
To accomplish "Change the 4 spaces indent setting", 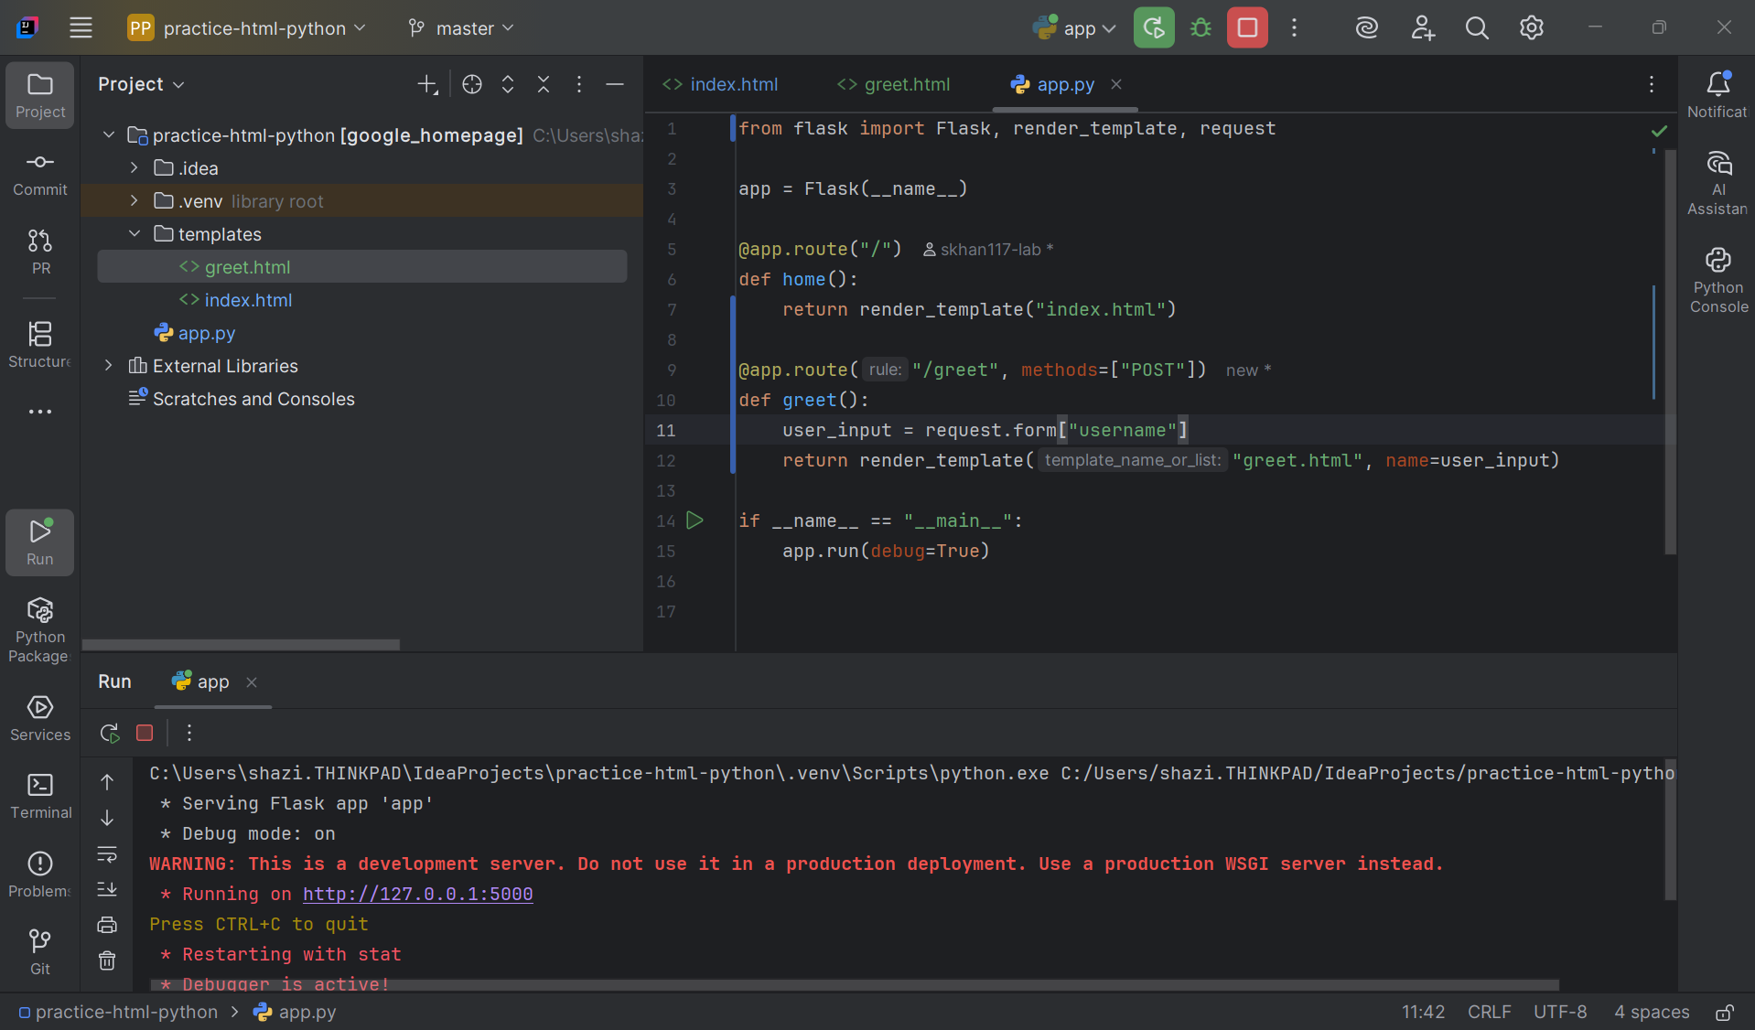I will [1652, 1012].
